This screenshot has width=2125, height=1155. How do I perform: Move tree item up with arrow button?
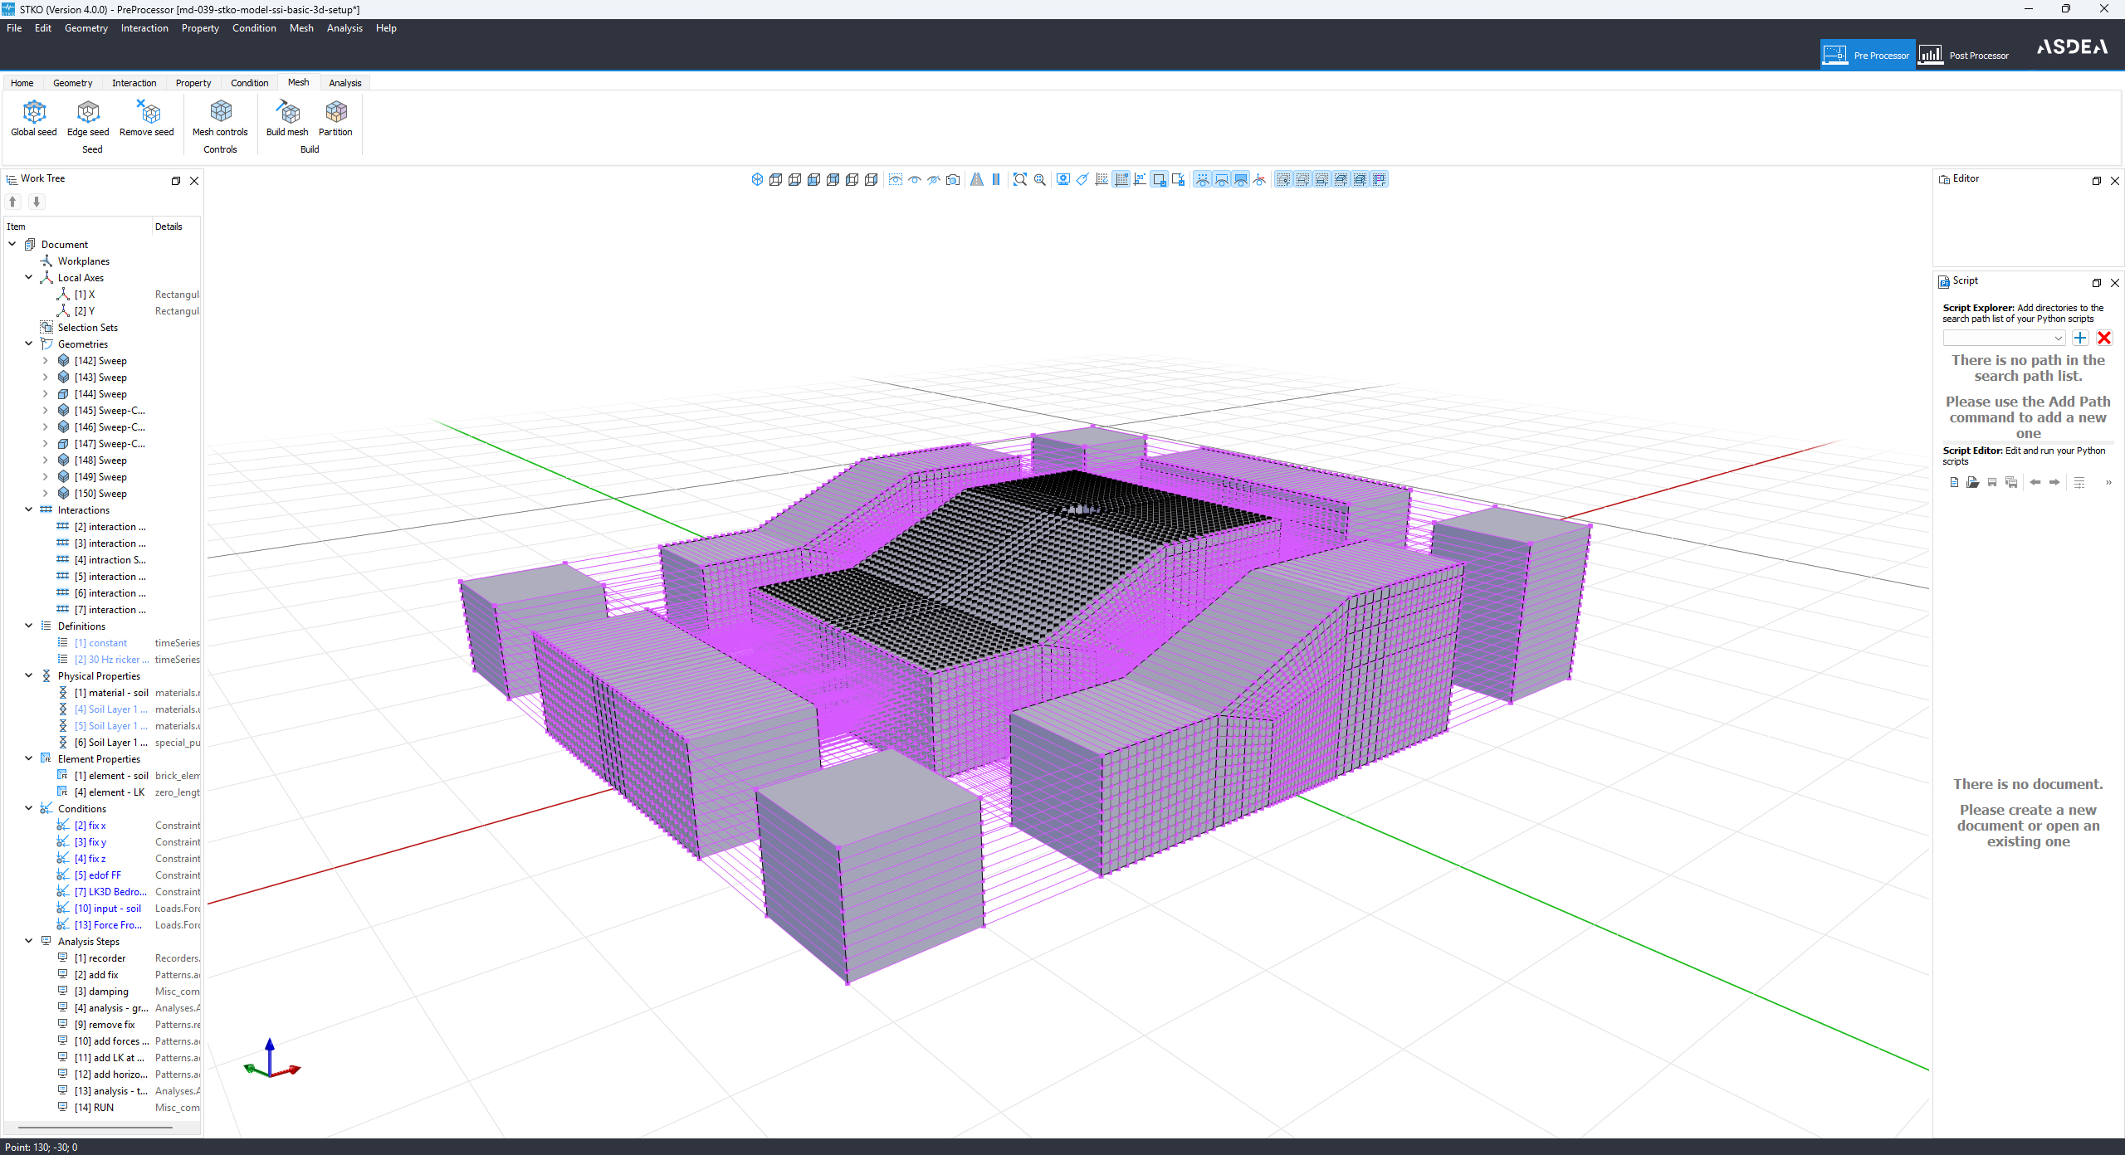tap(13, 202)
